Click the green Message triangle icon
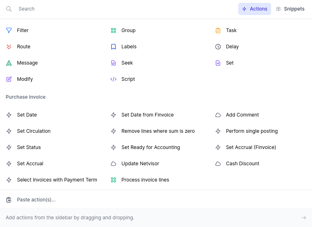 [x=9, y=63]
